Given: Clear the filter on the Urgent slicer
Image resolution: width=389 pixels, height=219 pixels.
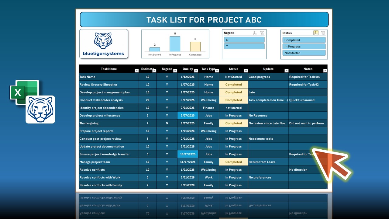Looking at the screenshot, I should pos(262,33).
